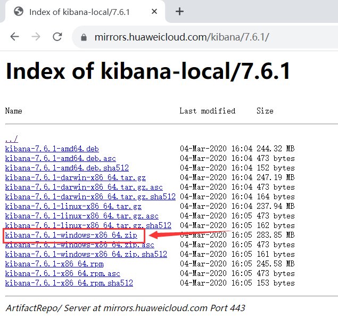
Task: Click the 161 bytes size value
Action: 276,254
